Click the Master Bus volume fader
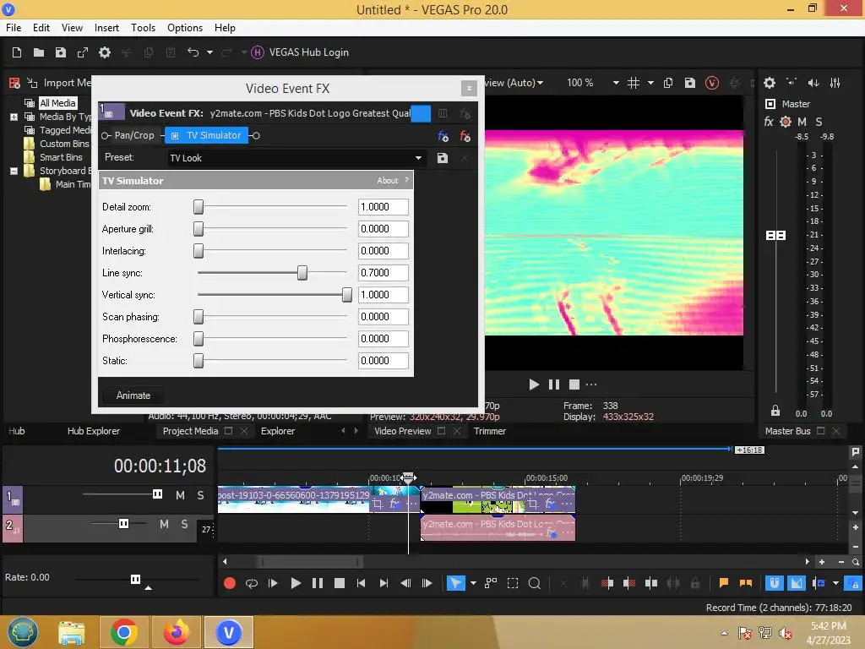Screen dimensions: 865x649 point(775,236)
